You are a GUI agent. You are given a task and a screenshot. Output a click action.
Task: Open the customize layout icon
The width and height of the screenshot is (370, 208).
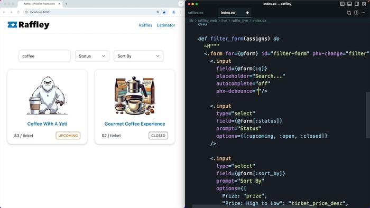pyautogui.click(x=364, y=4)
